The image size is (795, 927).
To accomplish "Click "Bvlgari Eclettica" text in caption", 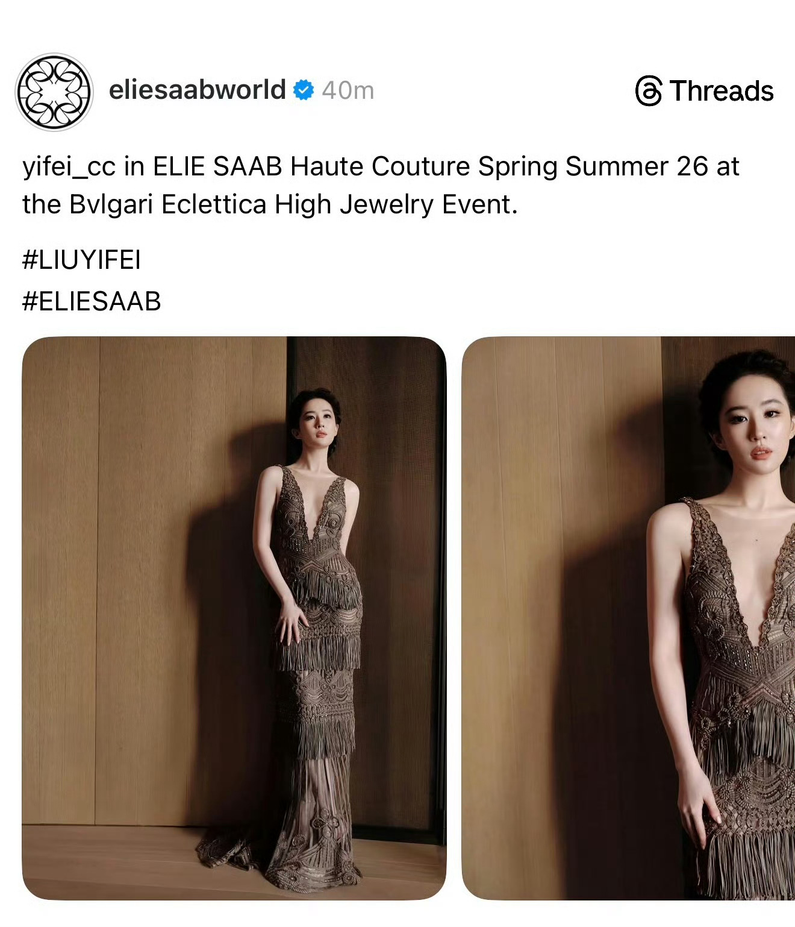I will pos(168,205).
